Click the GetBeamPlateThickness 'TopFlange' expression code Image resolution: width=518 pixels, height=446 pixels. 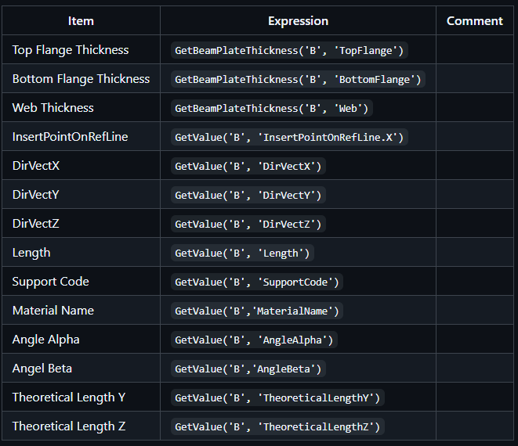(x=289, y=51)
